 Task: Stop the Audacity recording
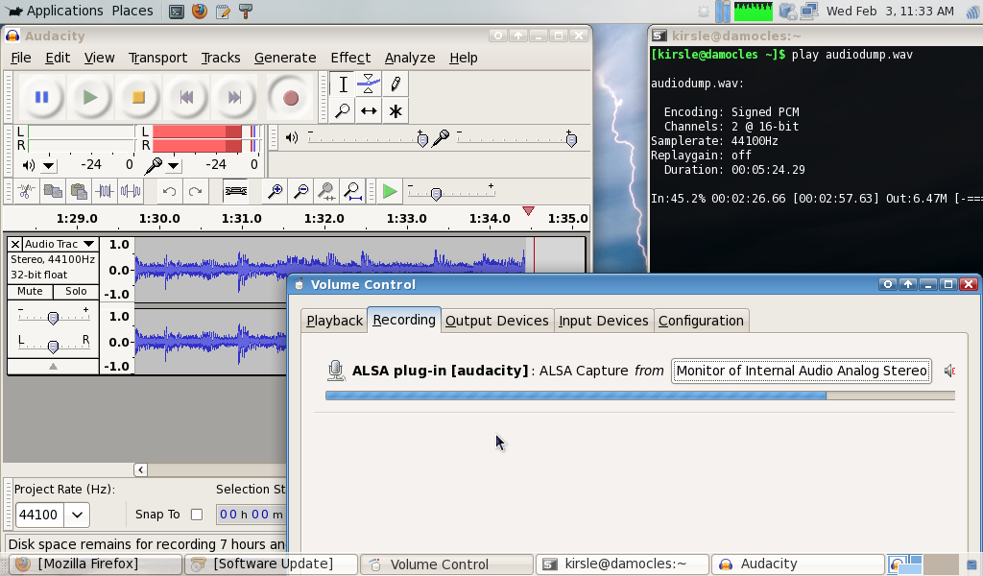point(138,97)
